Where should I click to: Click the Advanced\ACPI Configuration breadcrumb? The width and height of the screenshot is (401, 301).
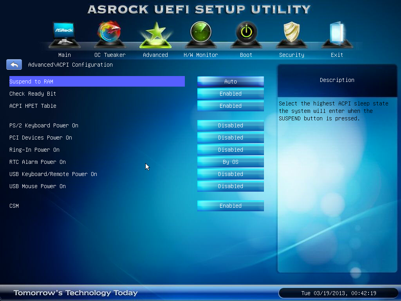pyautogui.click(x=70, y=65)
